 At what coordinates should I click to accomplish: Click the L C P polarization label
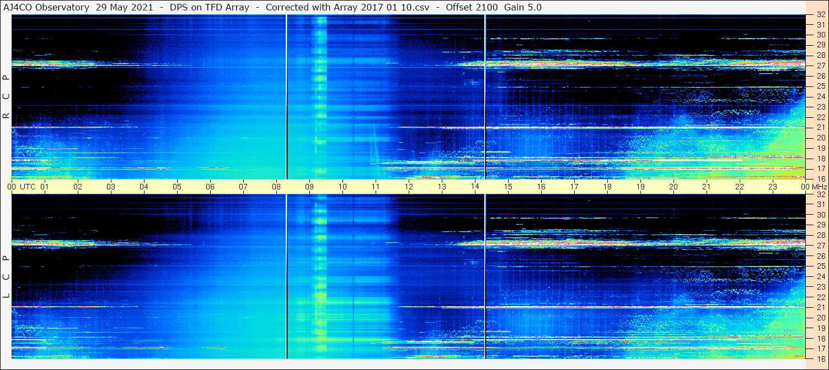6,277
